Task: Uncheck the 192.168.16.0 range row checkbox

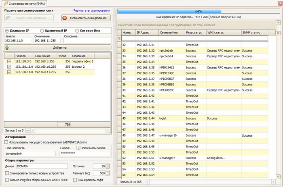Action: (9, 66)
